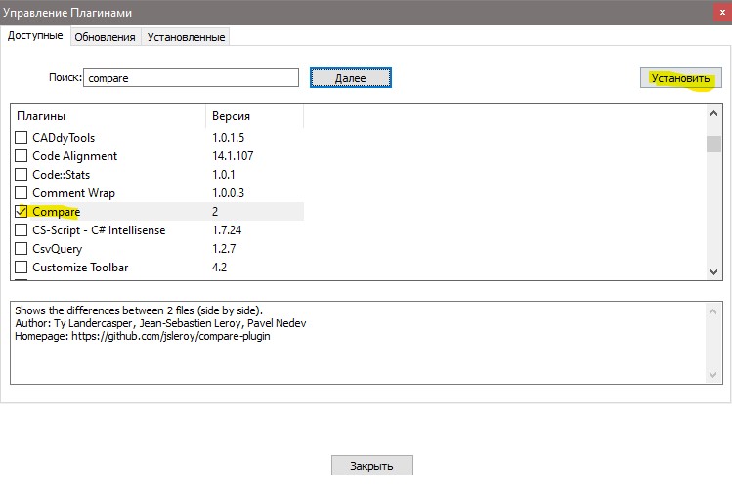
Task: Select the Code Alignment plugin name
Action: [74, 156]
